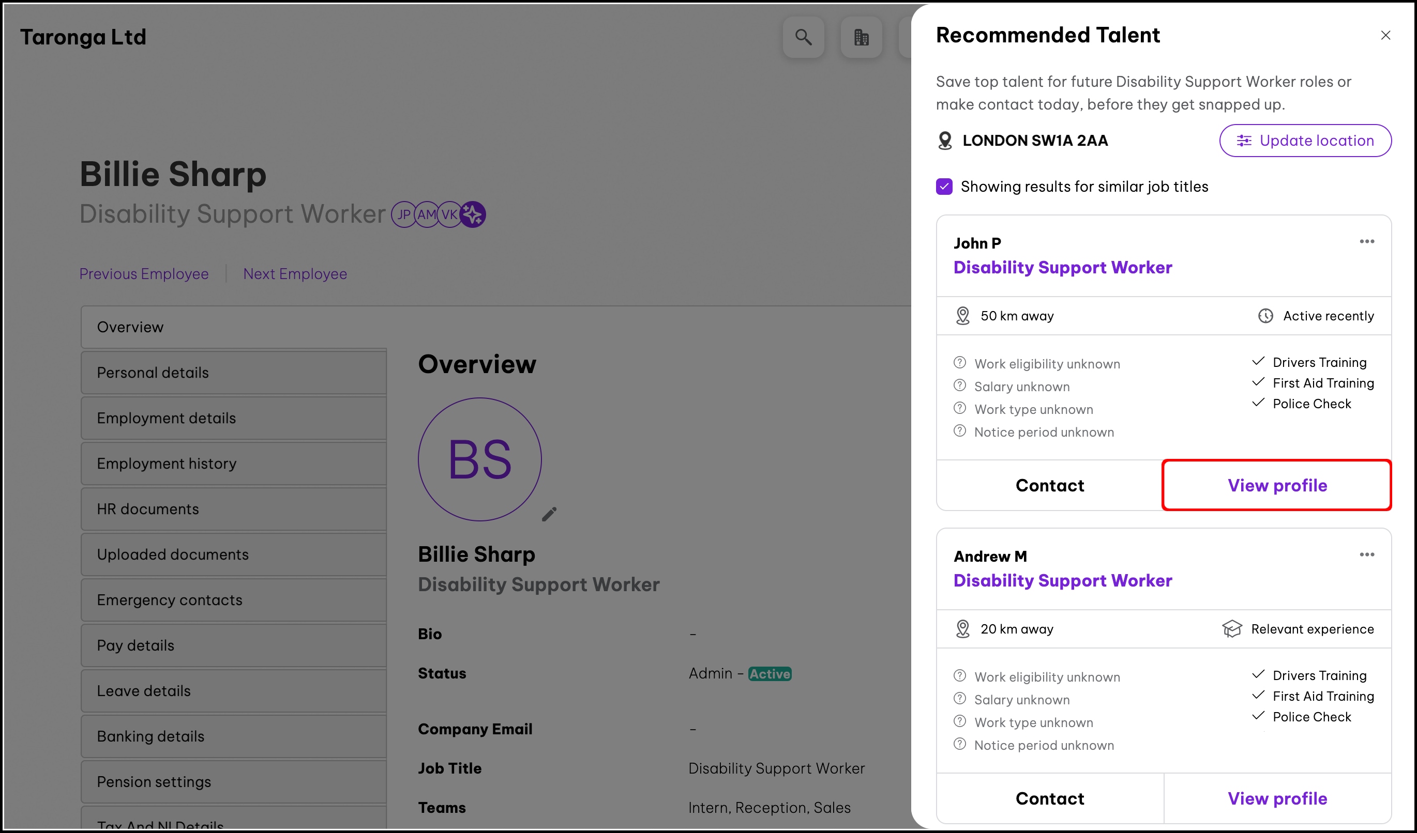The height and width of the screenshot is (833, 1417).
Task: Click the search magnifier icon in header
Action: [803, 38]
